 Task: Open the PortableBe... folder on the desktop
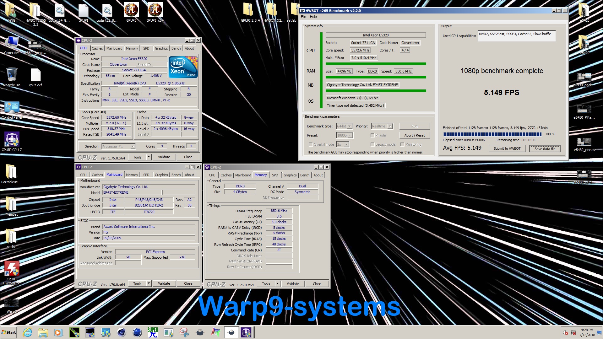click(11, 174)
